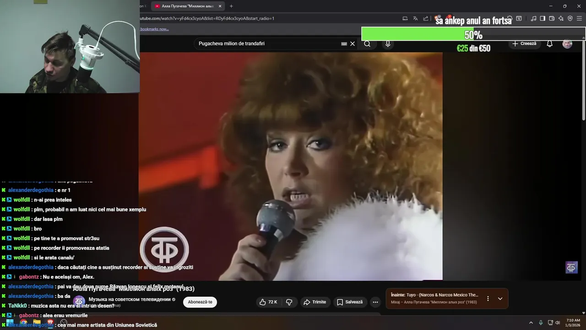Viewport: 586px width, 330px height.
Task: Click the browser translate page icon
Action: [x=415, y=18]
